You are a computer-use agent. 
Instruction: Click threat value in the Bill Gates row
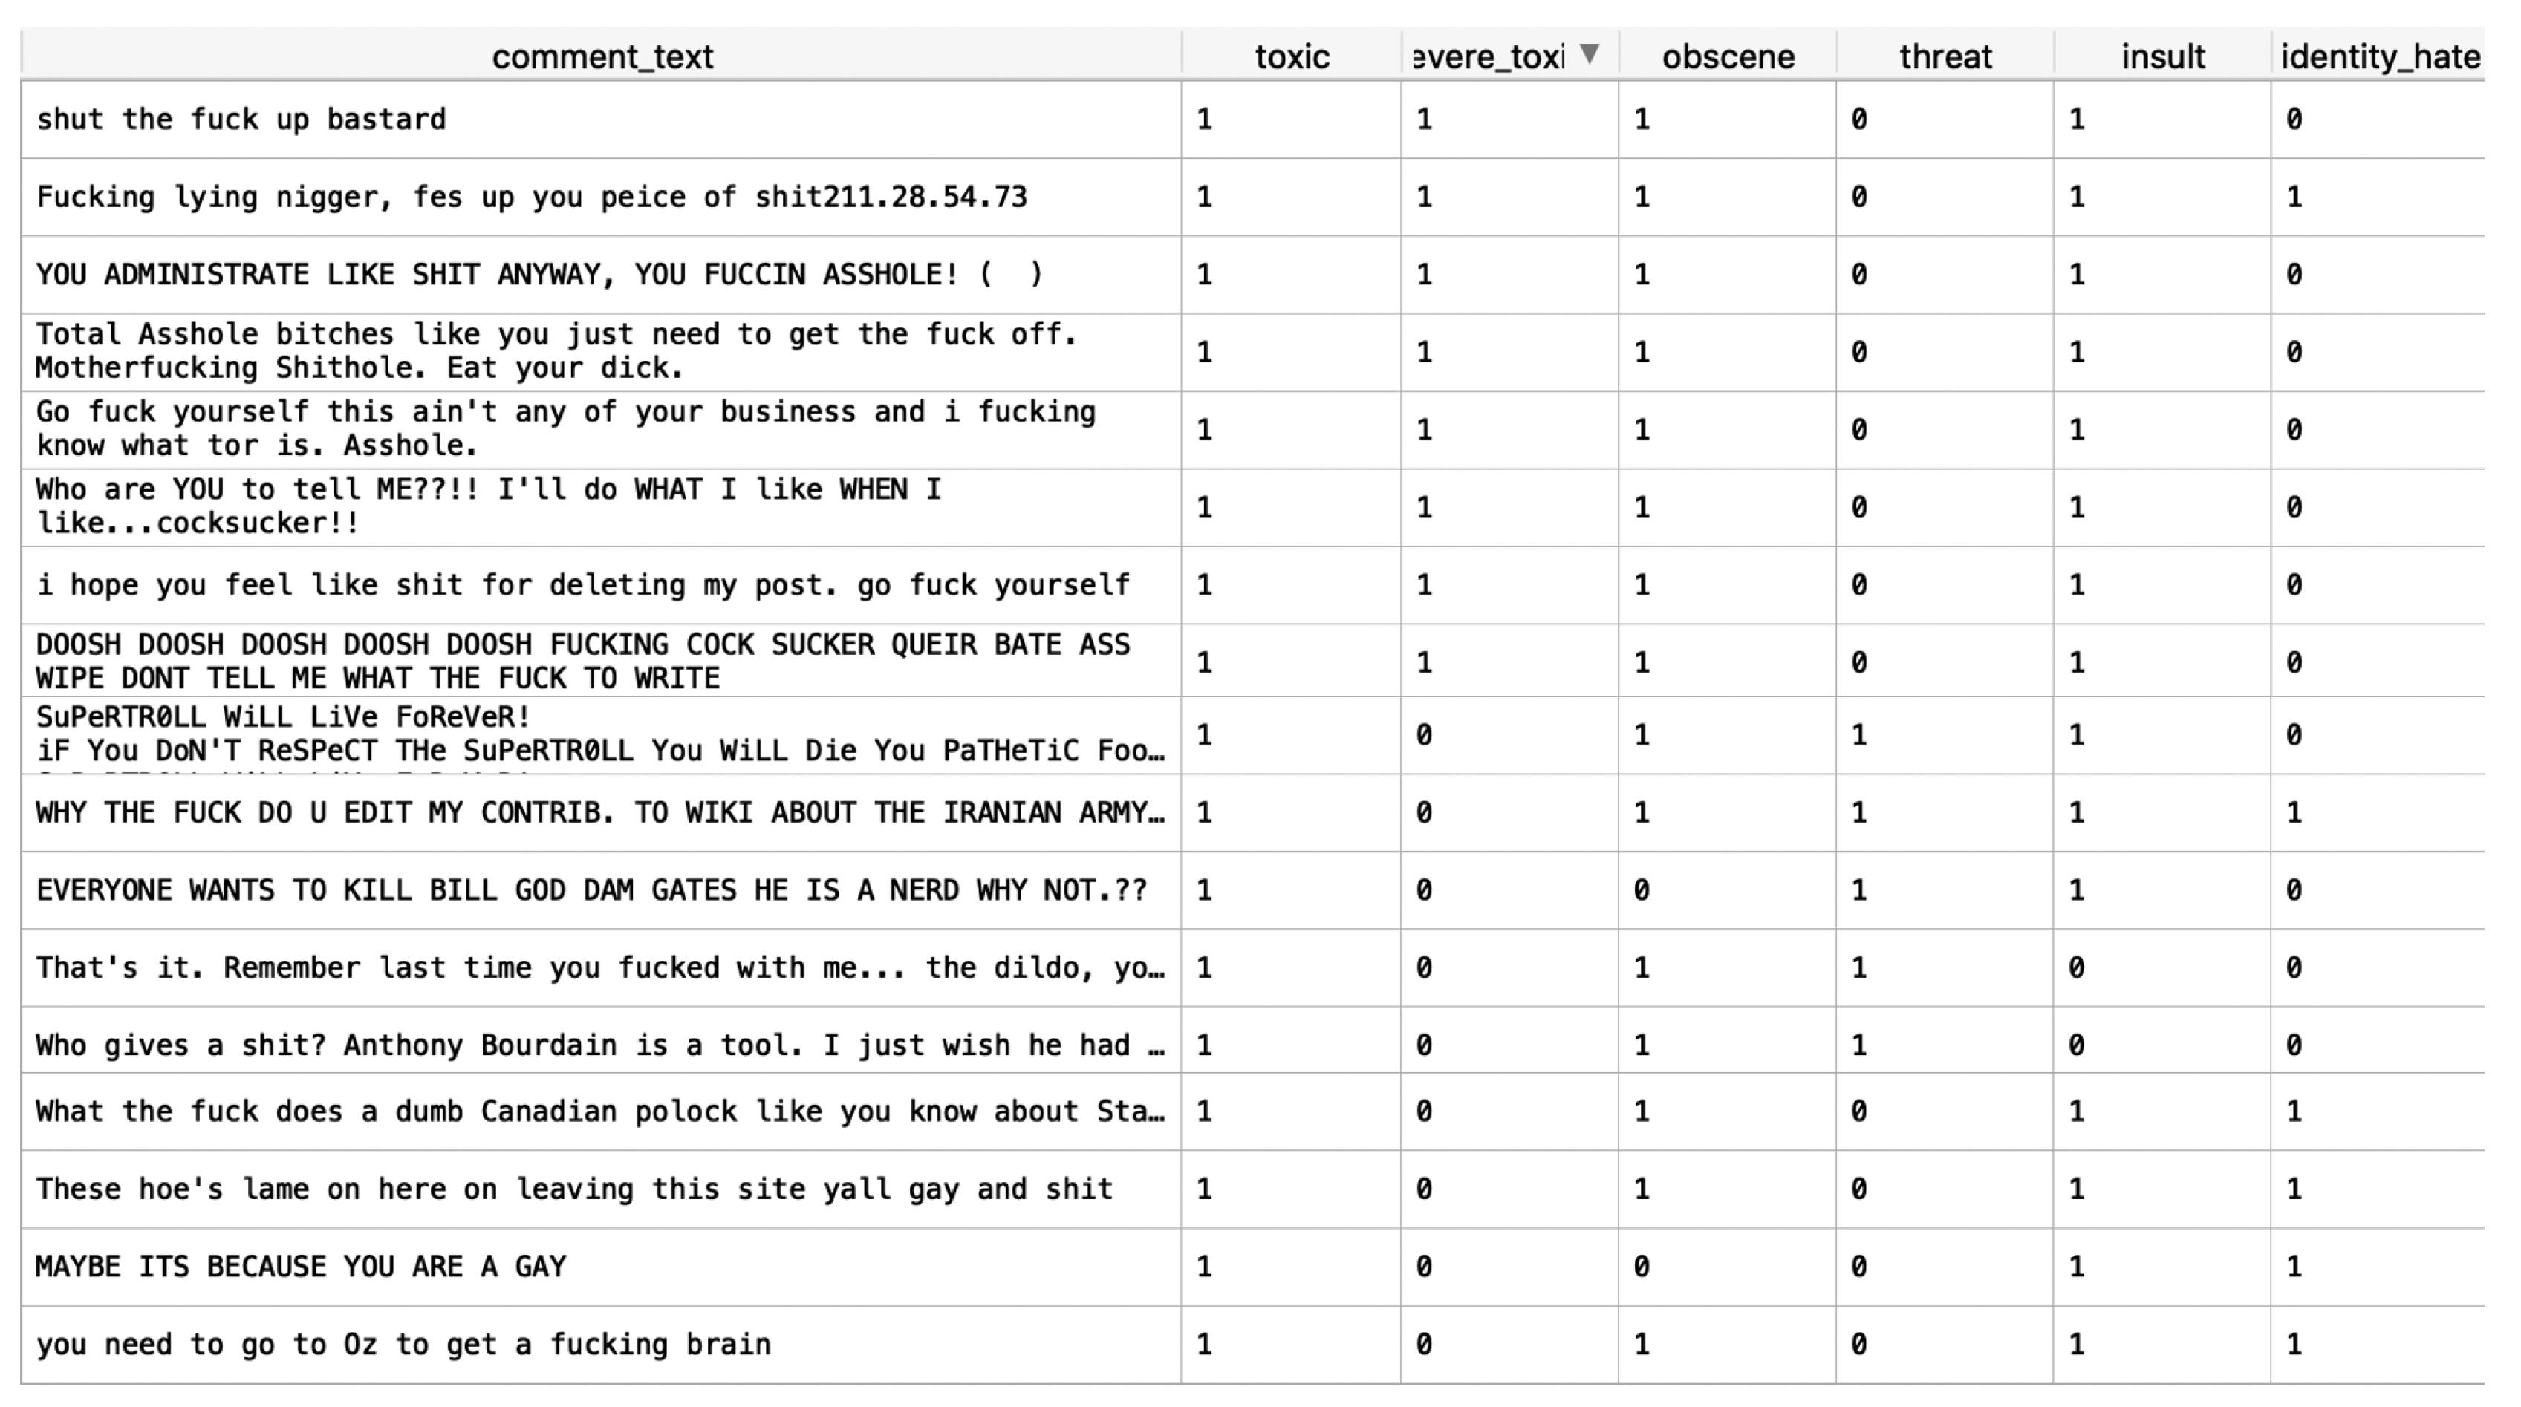[x=1858, y=890]
